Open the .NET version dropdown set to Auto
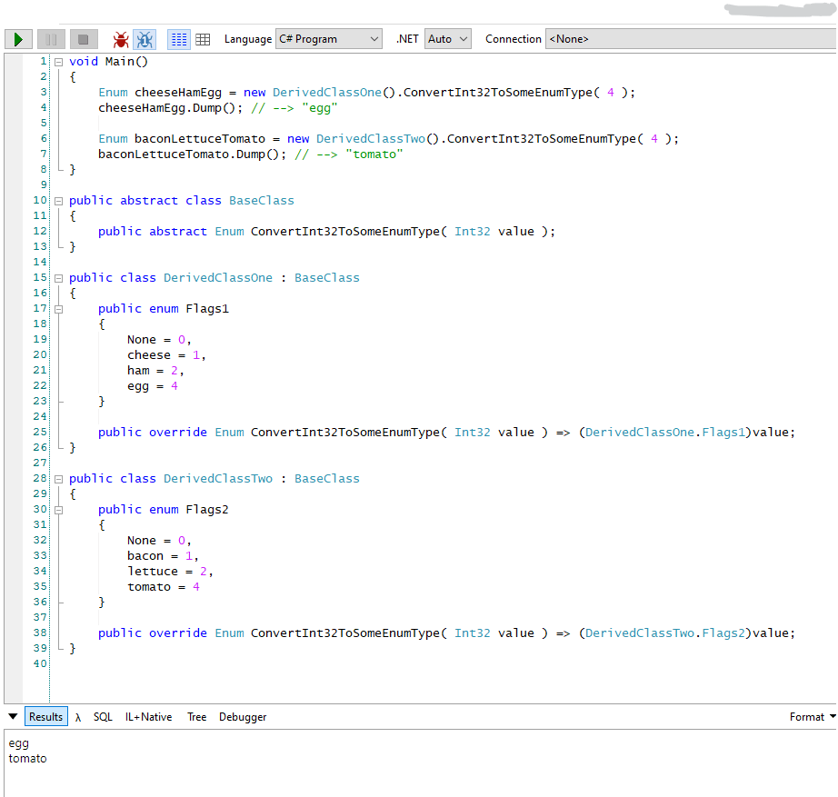This screenshot has width=838, height=797. point(447,39)
